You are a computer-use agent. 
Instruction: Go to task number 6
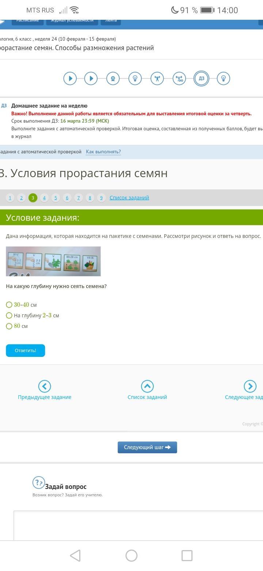pyautogui.click(x=67, y=198)
